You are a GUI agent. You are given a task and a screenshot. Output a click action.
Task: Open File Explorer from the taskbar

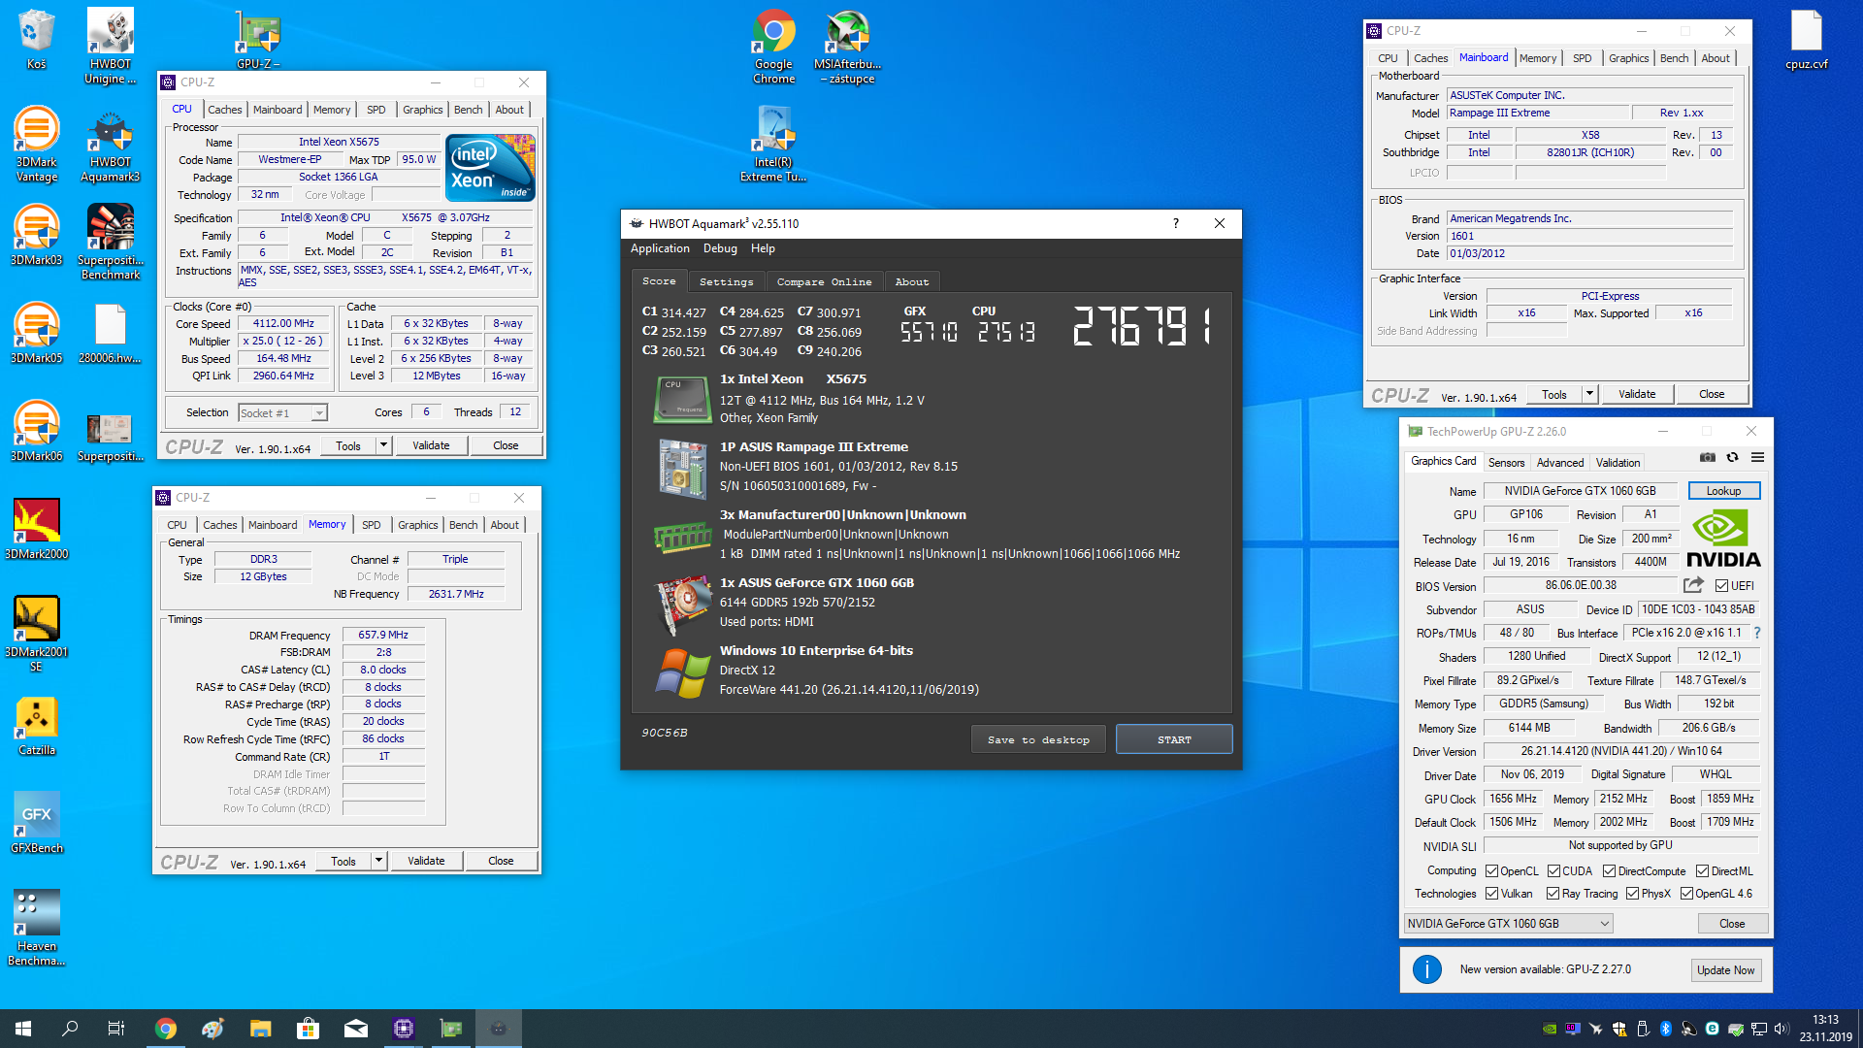[x=260, y=1029]
